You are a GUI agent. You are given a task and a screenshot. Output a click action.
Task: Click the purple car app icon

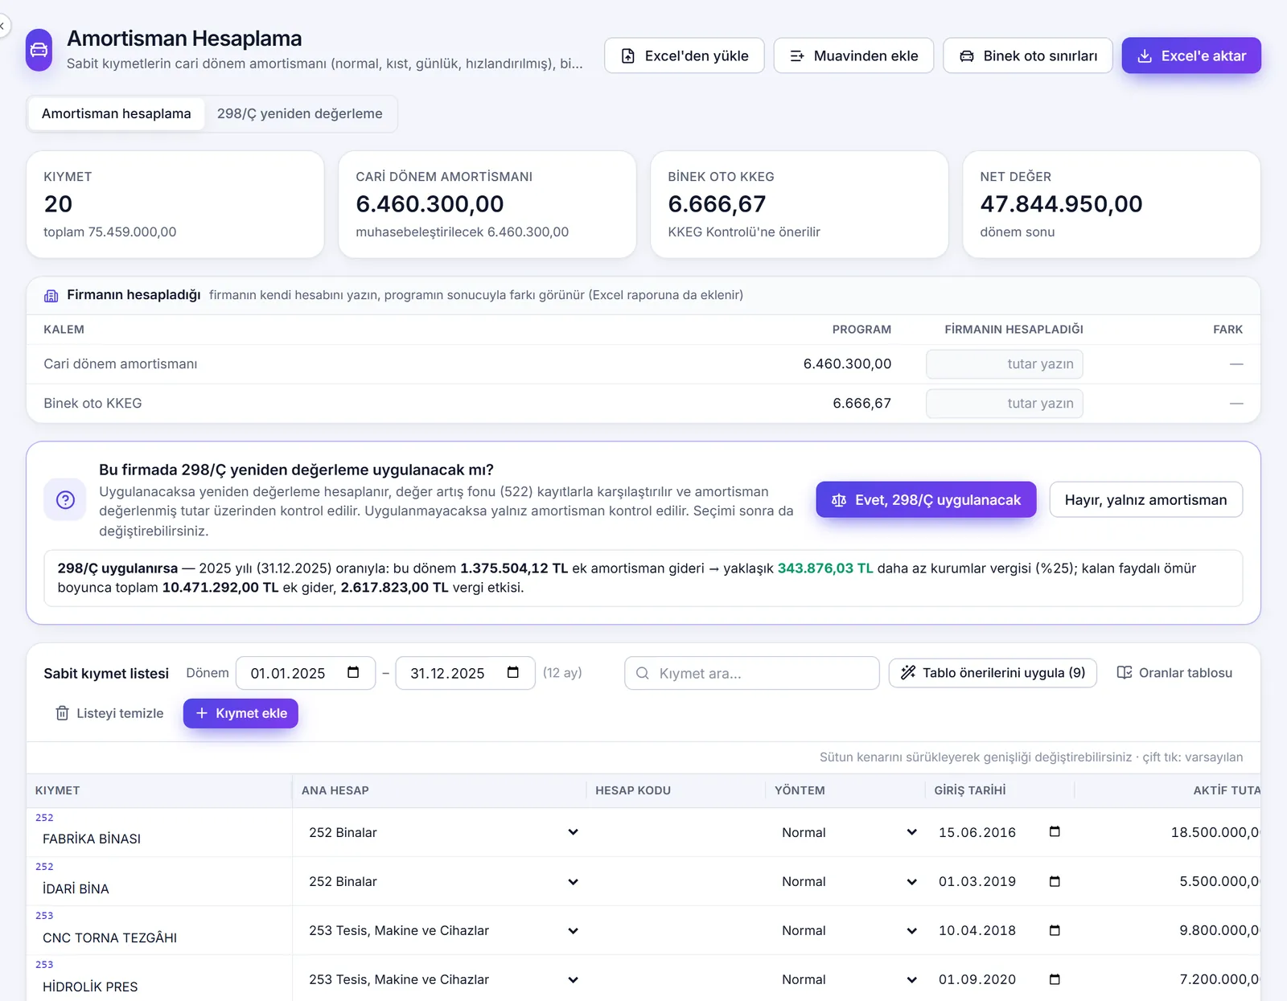[x=39, y=50]
